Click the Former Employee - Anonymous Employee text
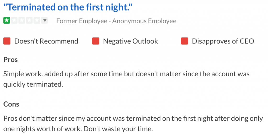This screenshot has width=268, height=135. (116, 21)
